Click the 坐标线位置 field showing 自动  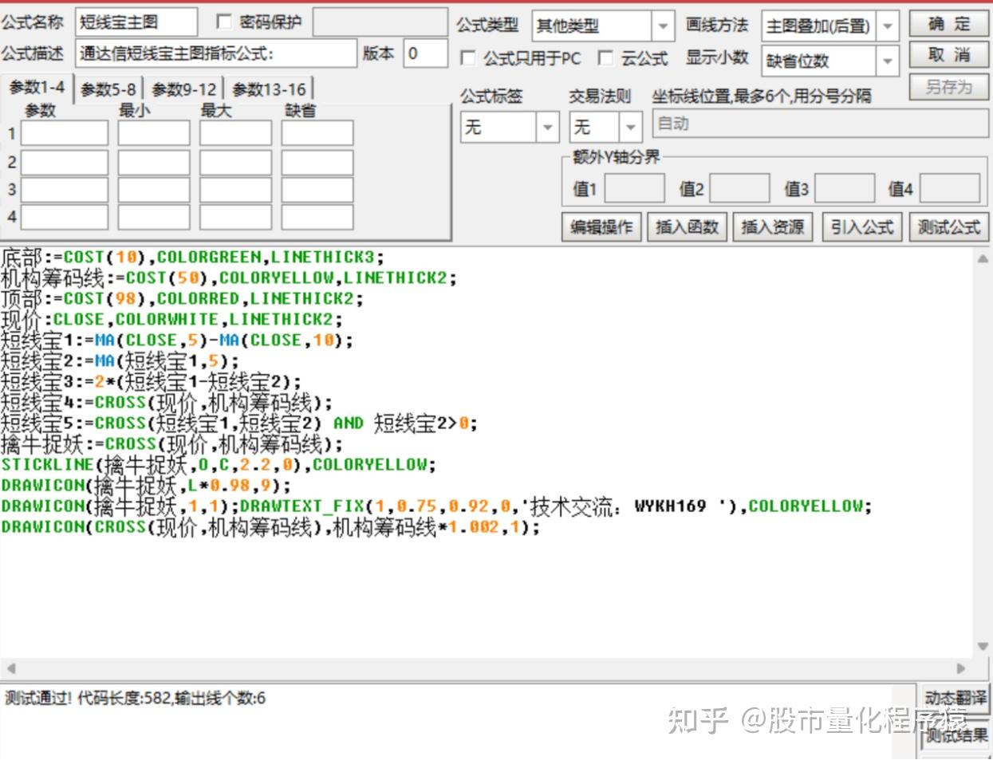(820, 124)
